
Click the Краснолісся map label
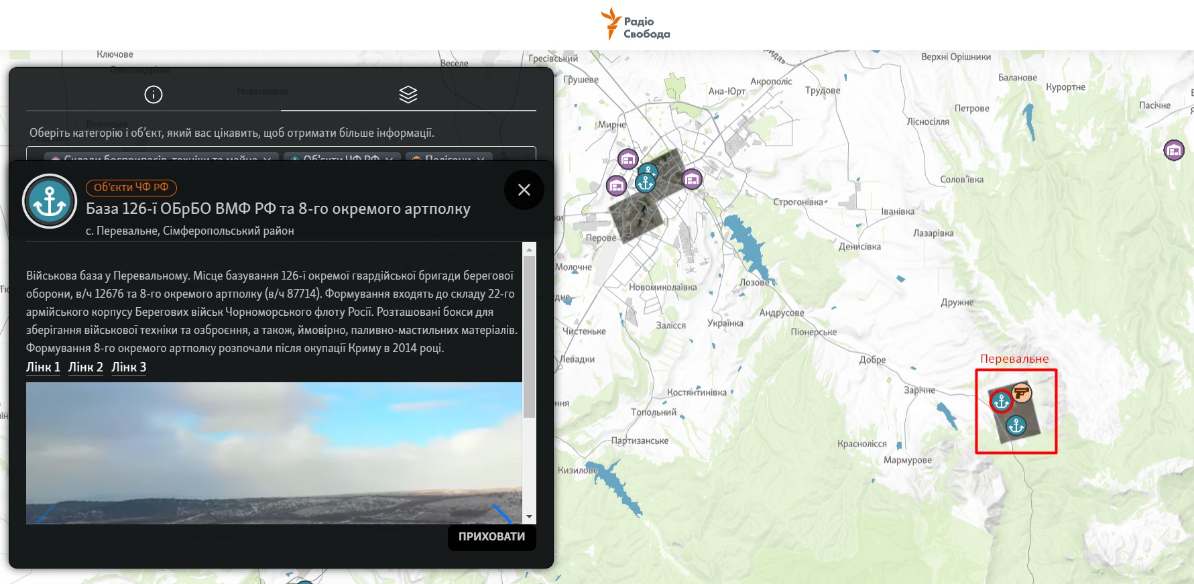point(861,444)
